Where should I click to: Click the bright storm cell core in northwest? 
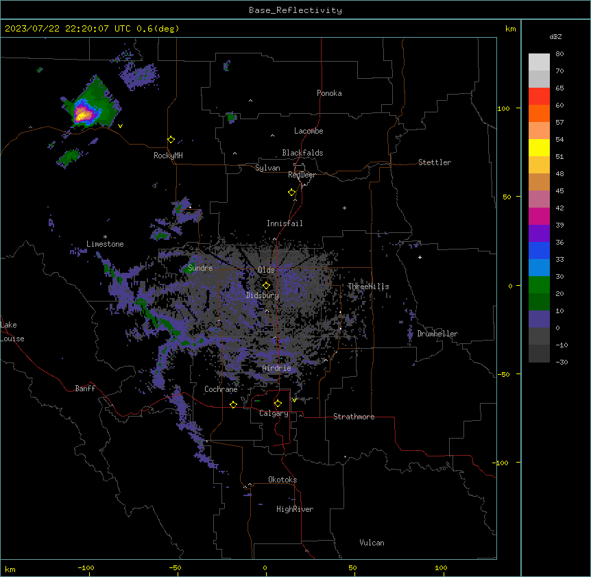82,114
